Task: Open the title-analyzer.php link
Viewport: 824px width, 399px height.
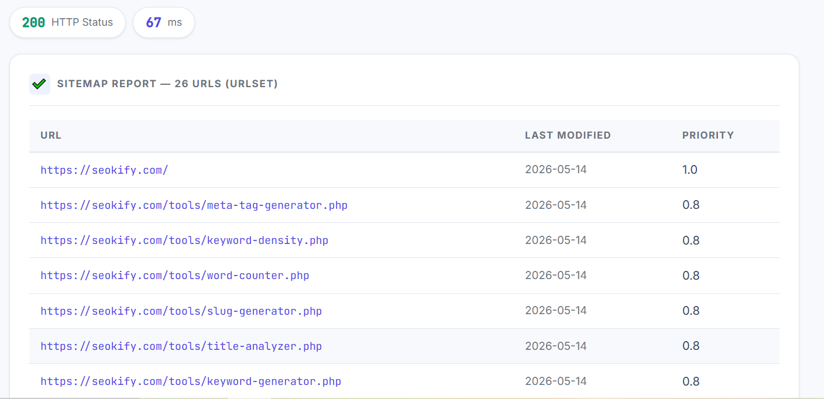Action: click(x=181, y=346)
